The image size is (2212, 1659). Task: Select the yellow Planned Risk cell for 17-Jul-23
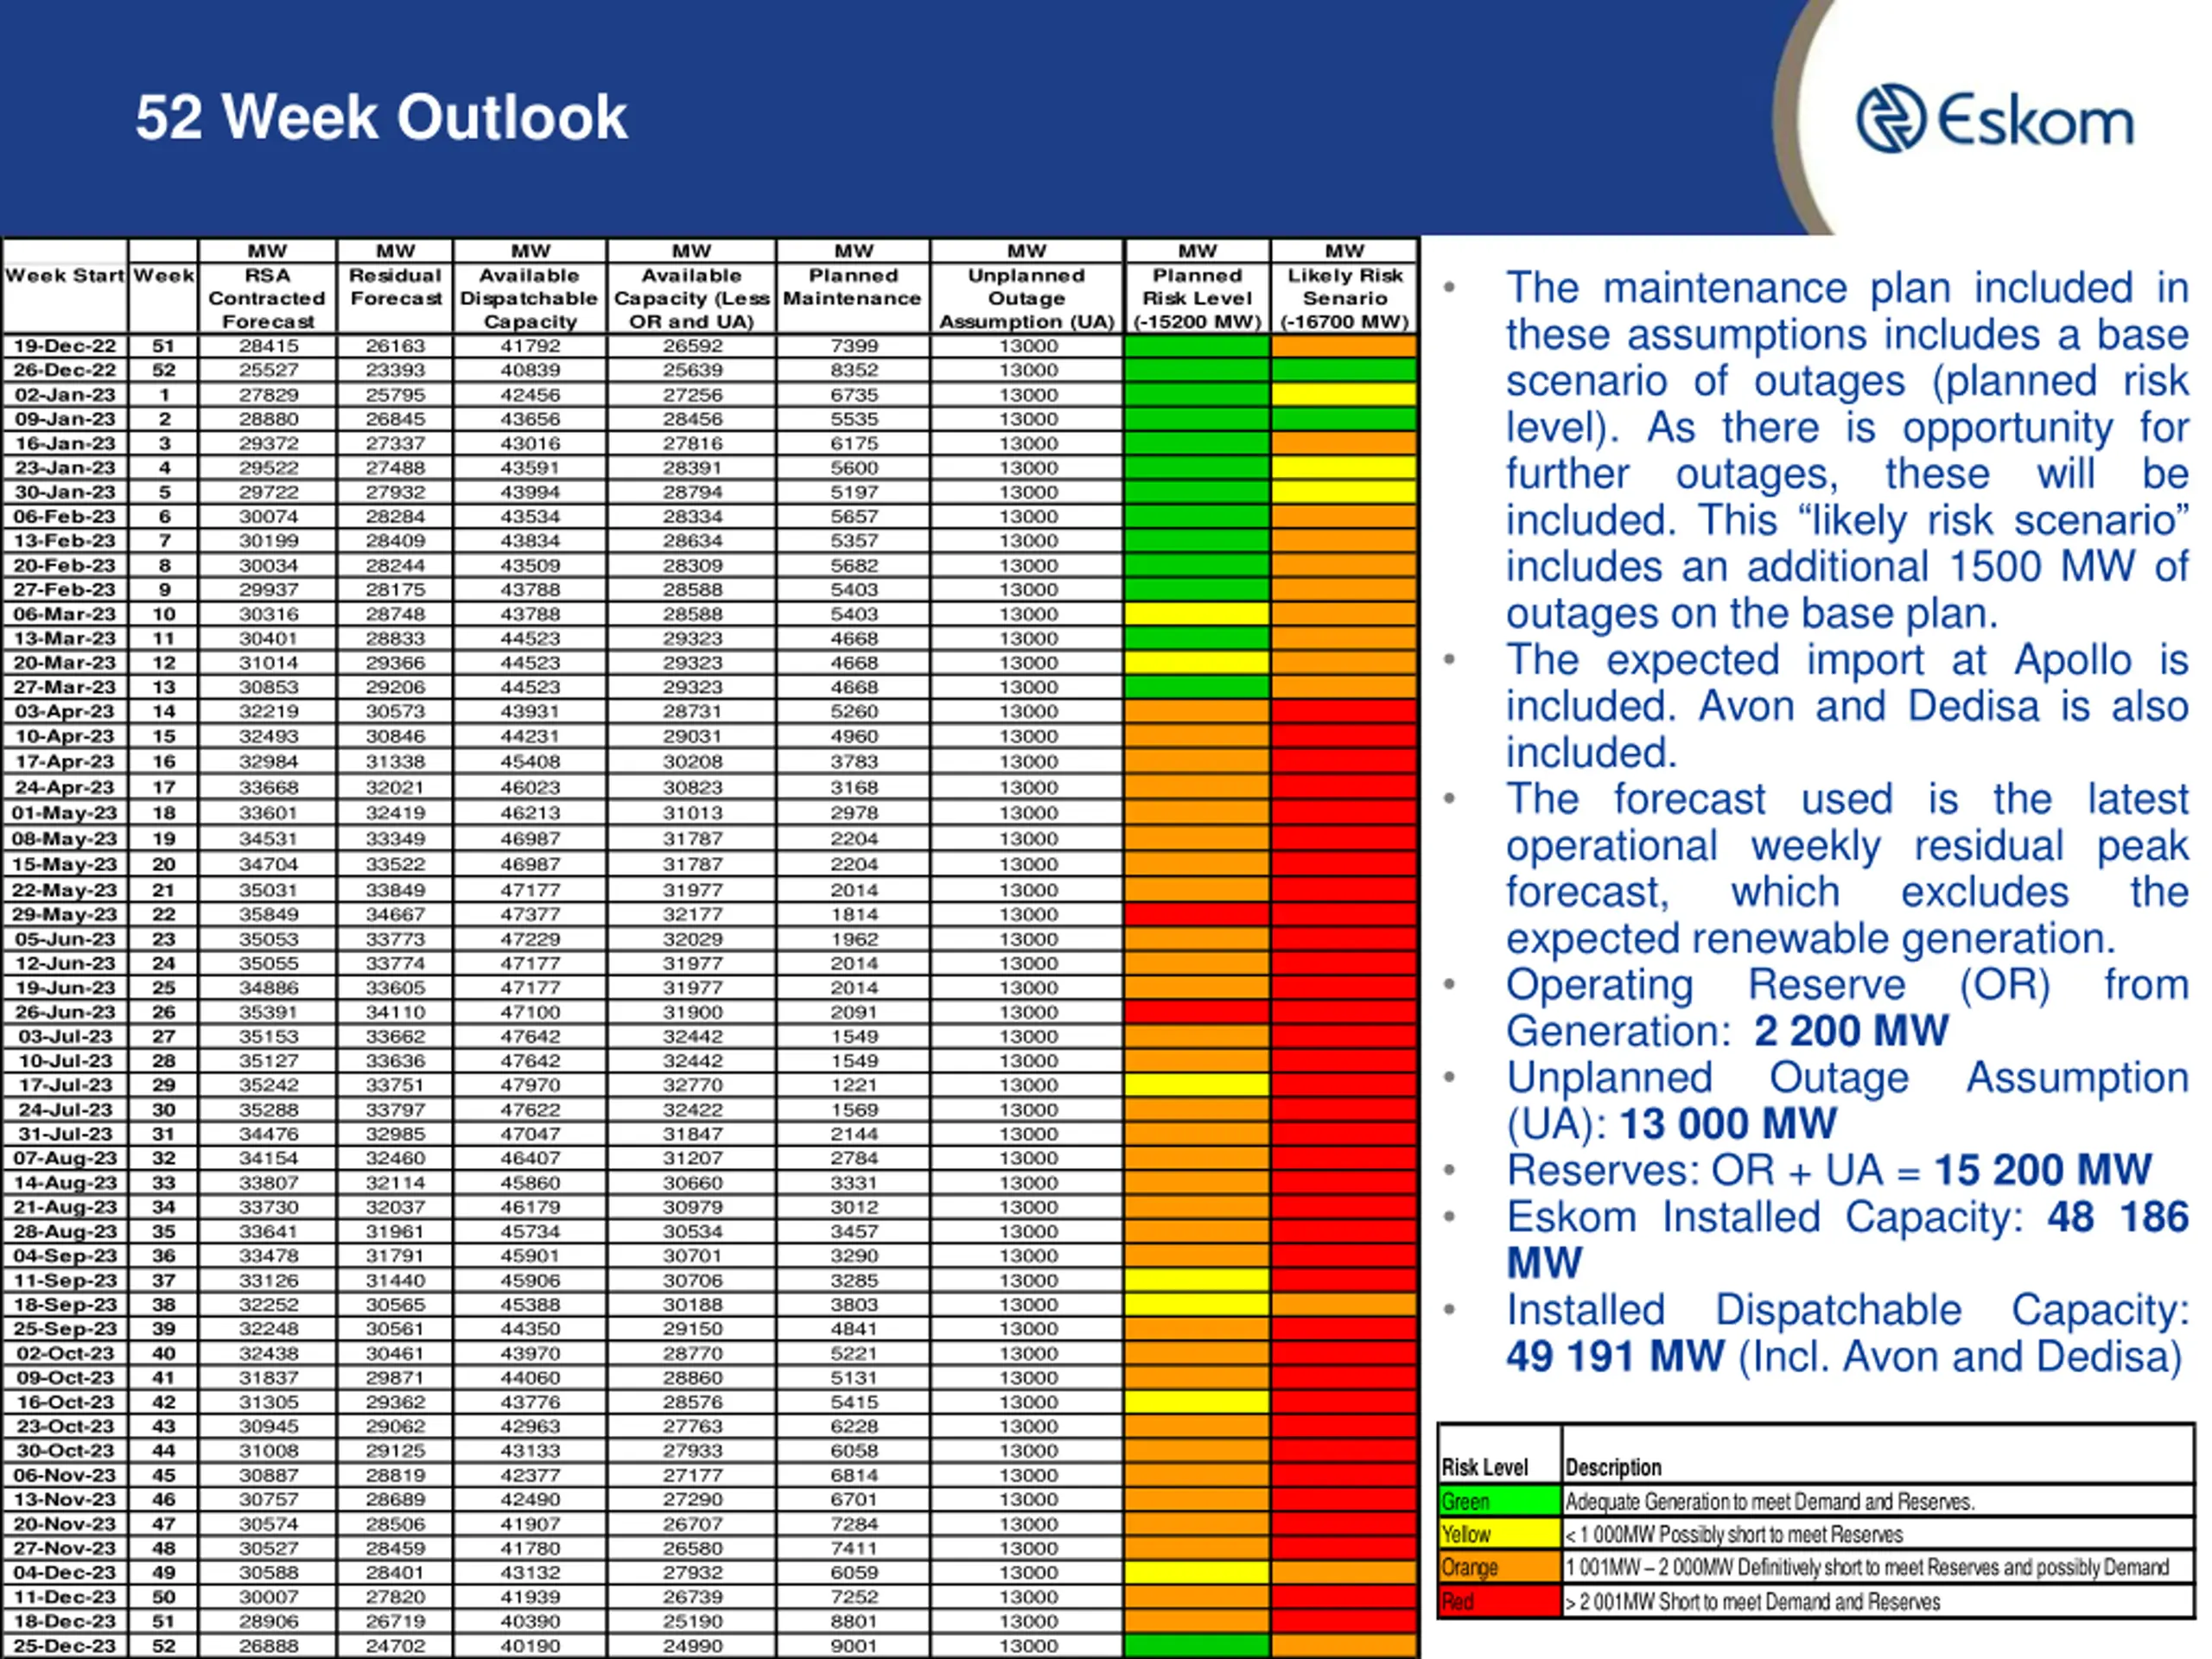(1197, 1085)
